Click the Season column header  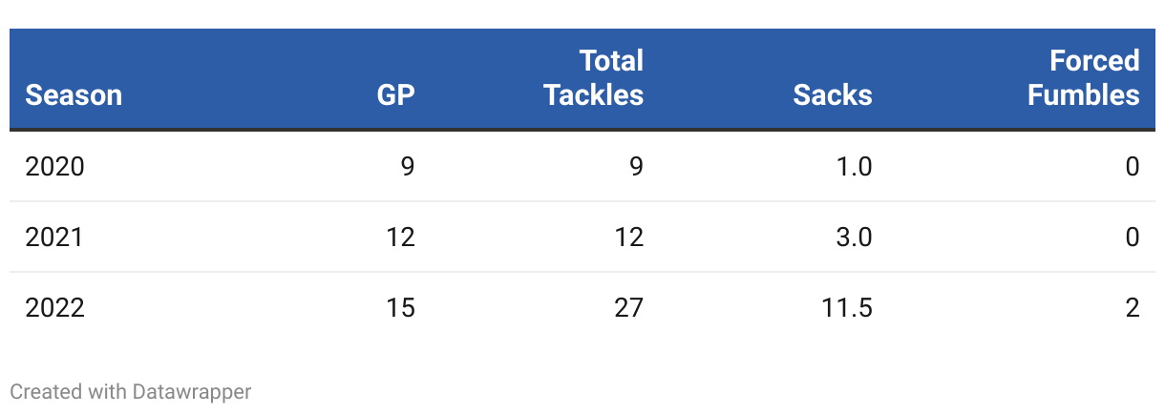pos(74,95)
